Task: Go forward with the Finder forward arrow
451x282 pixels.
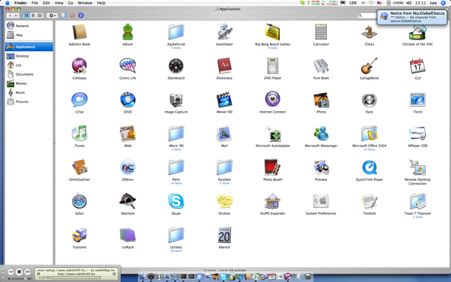Action: 16,15
